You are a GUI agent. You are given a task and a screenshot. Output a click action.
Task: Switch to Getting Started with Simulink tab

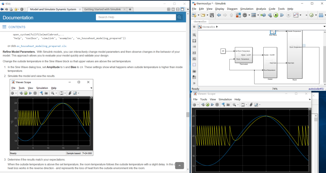coord(103,9)
